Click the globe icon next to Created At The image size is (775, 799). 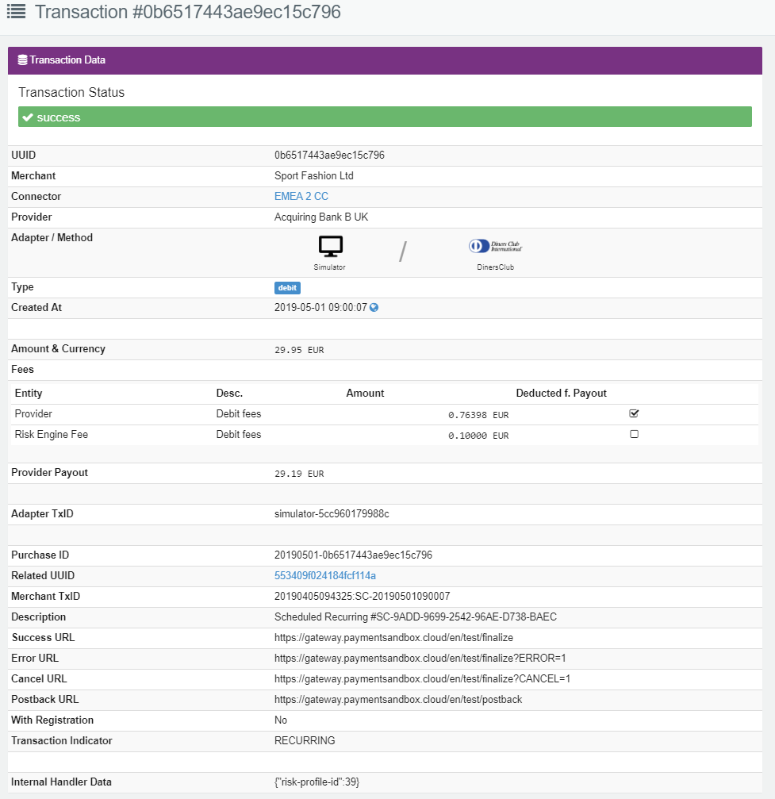click(x=374, y=308)
